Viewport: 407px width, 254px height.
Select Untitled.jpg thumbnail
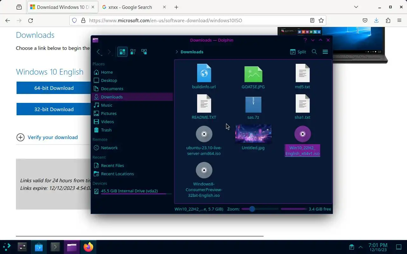[253, 134]
